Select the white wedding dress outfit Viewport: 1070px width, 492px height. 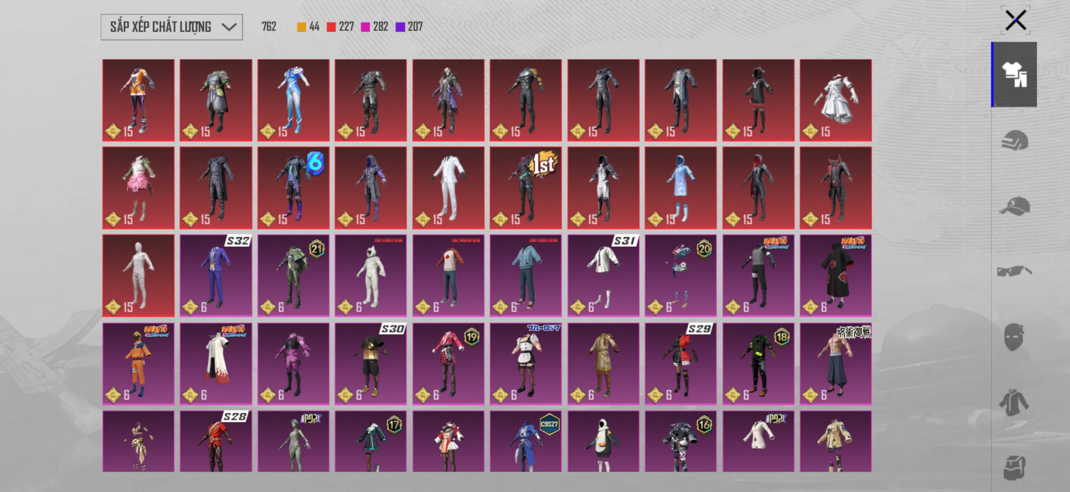click(x=836, y=100)
